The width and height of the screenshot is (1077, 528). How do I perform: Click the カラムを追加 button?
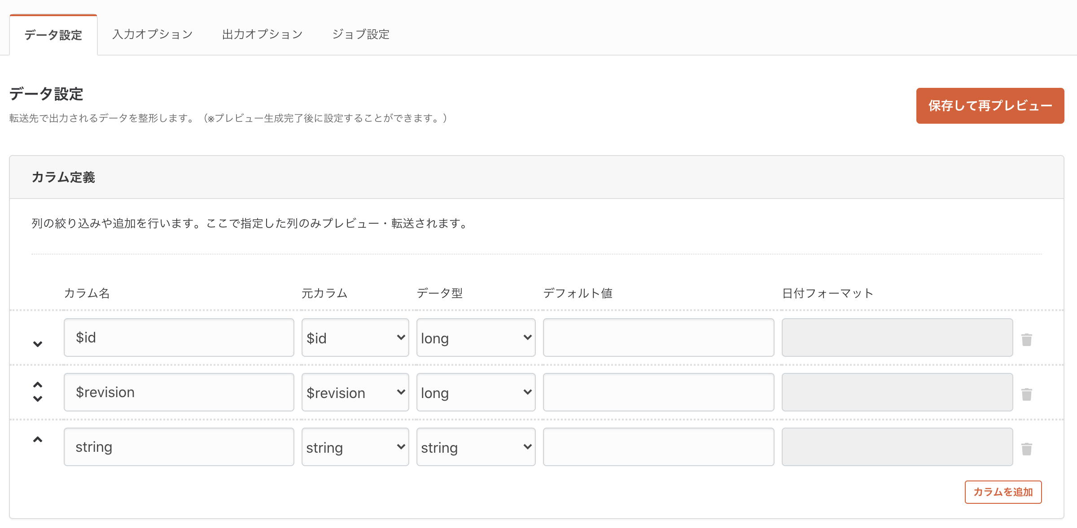pos(1003,492)
